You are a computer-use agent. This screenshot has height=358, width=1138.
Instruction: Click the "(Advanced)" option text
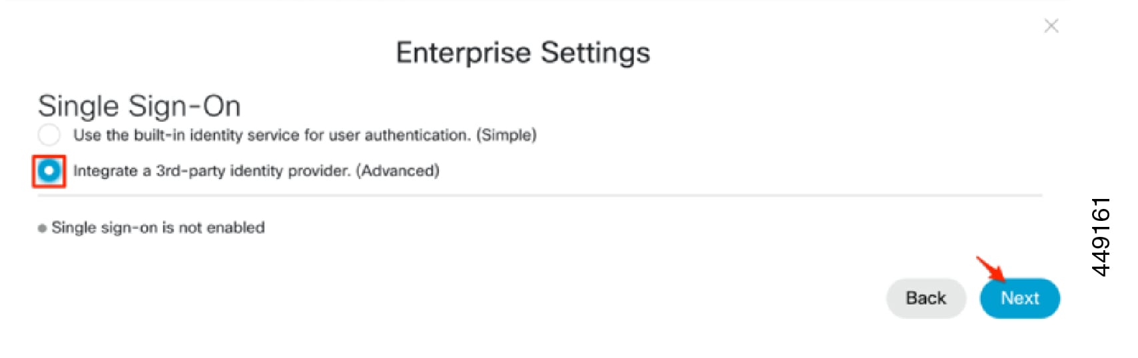pos(398,171)
